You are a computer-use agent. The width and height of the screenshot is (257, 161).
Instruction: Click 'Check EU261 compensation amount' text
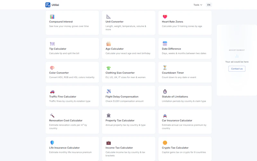tap(124, 101)
